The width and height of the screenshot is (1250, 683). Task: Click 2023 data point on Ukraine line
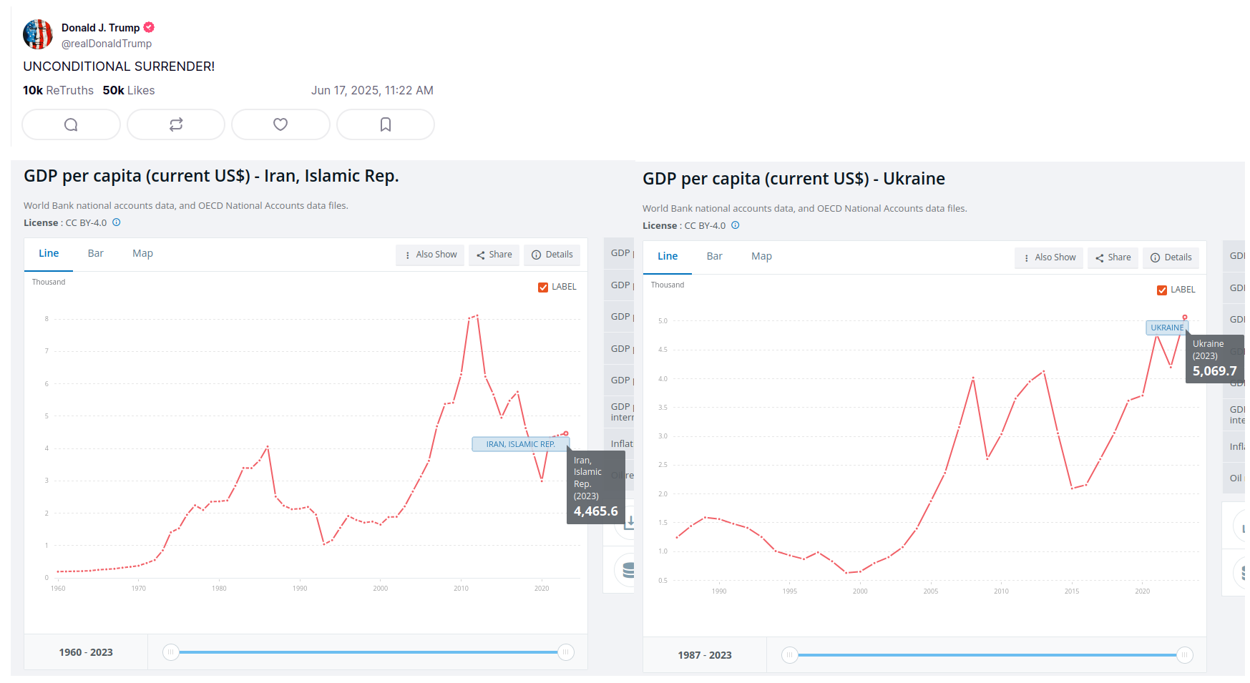coord(1185,317)
